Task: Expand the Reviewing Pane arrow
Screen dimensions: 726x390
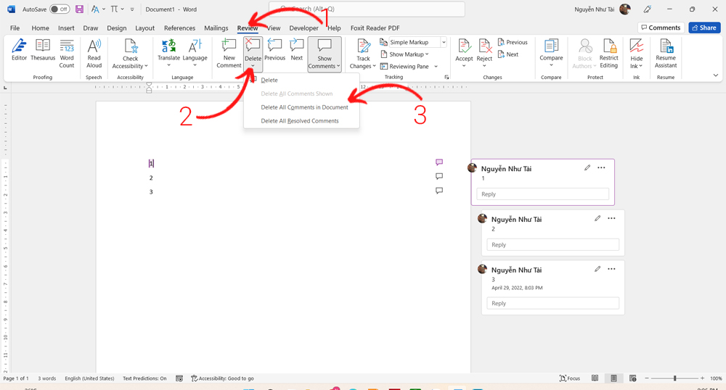Action: click(436, 67)
